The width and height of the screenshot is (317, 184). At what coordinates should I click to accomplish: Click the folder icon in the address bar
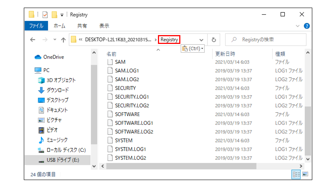(x=73, y=40)
